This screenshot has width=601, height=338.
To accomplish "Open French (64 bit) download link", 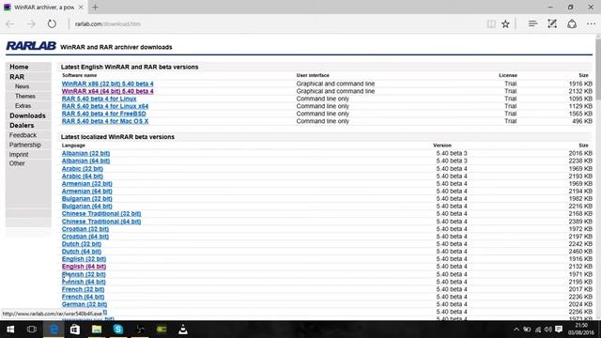I will (x=84, y=297).
